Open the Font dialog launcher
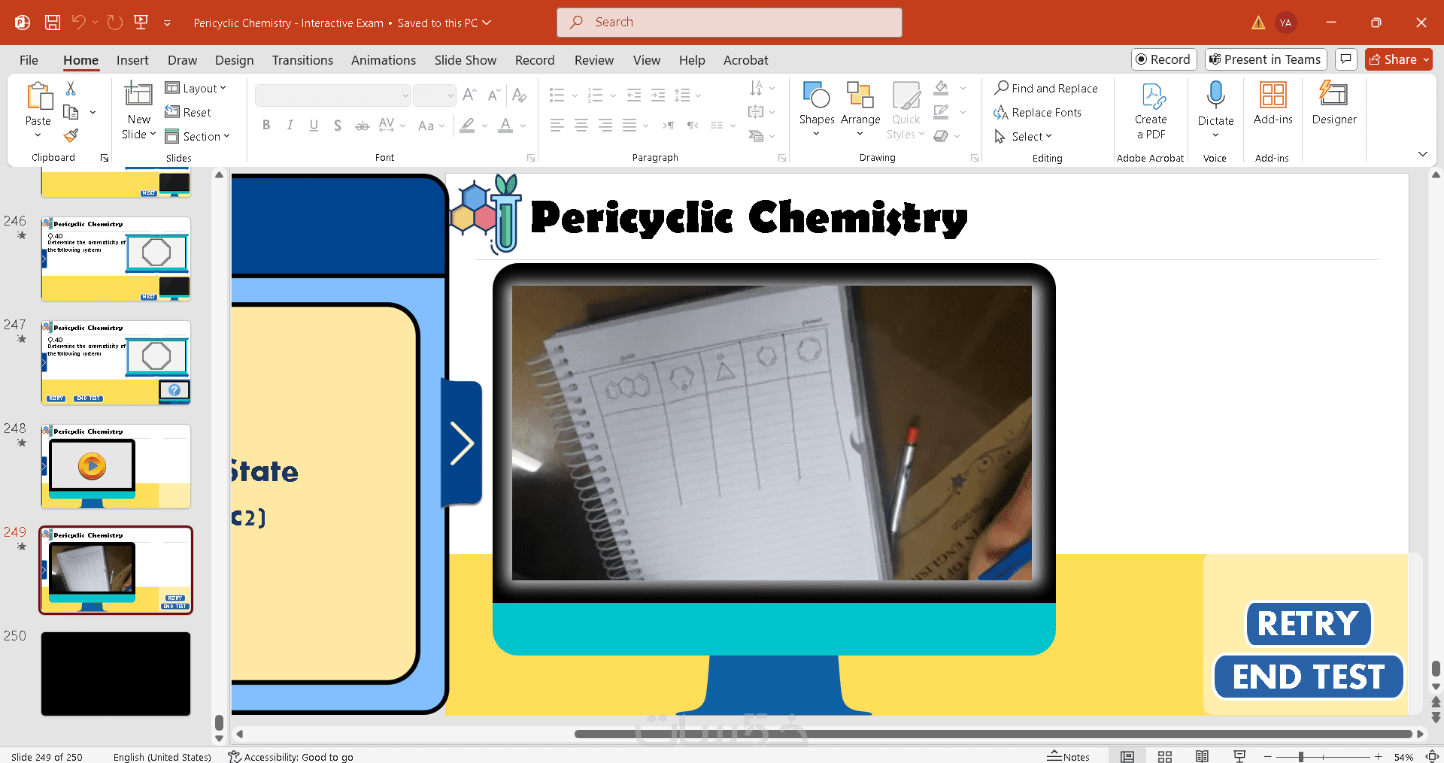 pos(531,158)
